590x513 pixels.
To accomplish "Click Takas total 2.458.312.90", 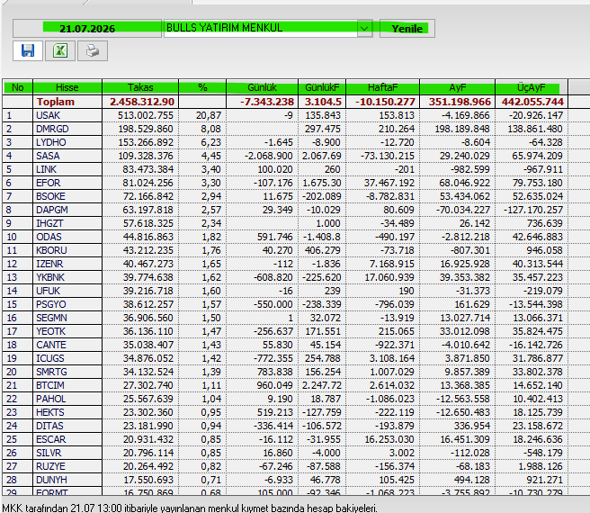I will (142, 102).
